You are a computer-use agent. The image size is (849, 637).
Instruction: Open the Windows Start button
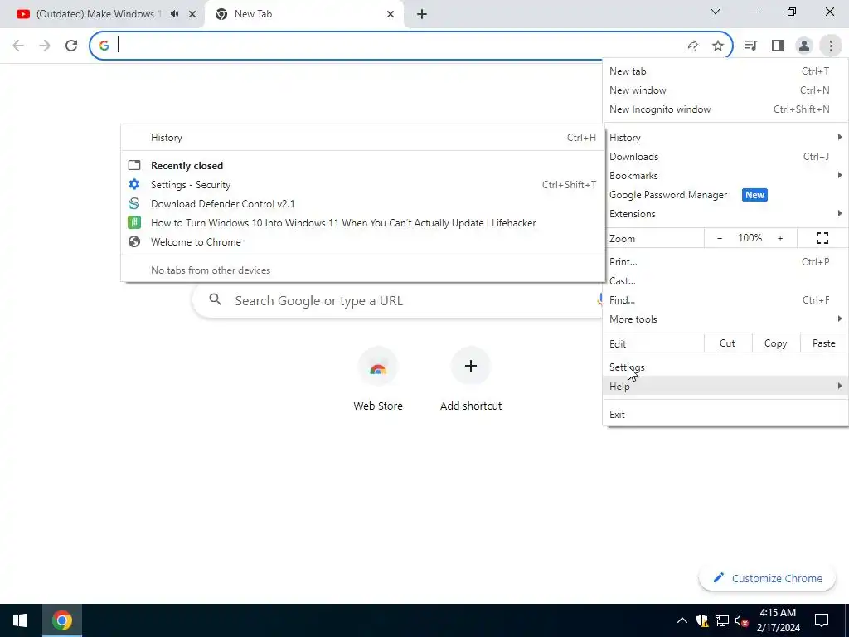[x=21, y=620]
